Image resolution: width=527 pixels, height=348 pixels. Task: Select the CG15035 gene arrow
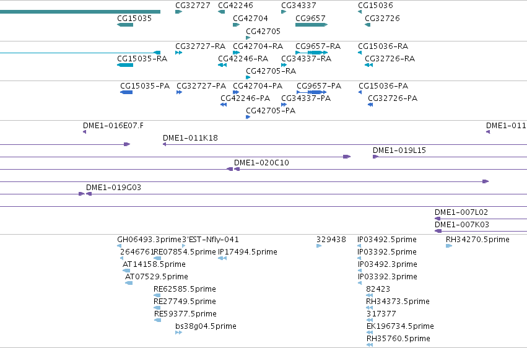pos(125,25)
